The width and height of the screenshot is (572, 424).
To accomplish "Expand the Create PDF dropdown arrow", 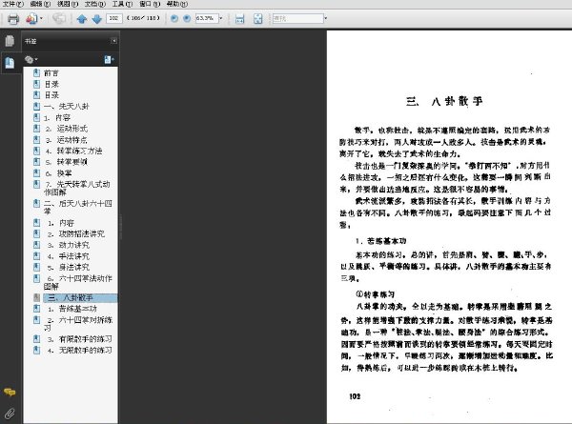I will pos(41,18).
